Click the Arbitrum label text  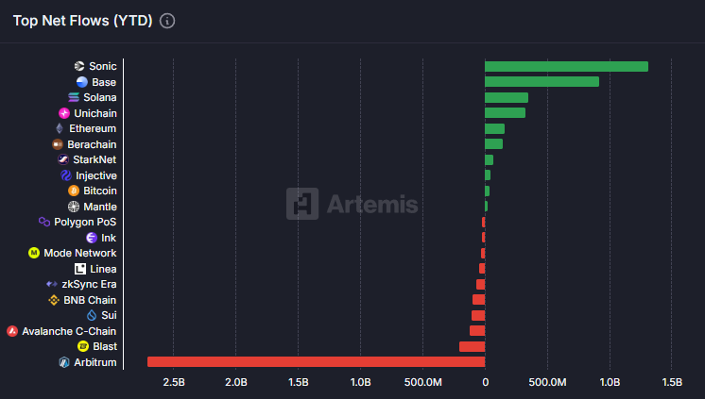pos(95,362)
